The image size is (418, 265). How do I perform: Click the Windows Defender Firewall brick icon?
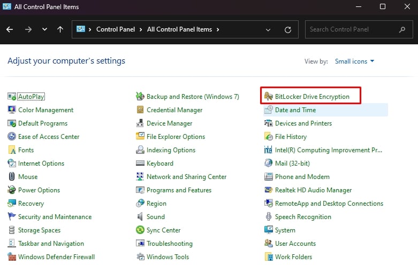coord(12,256)
